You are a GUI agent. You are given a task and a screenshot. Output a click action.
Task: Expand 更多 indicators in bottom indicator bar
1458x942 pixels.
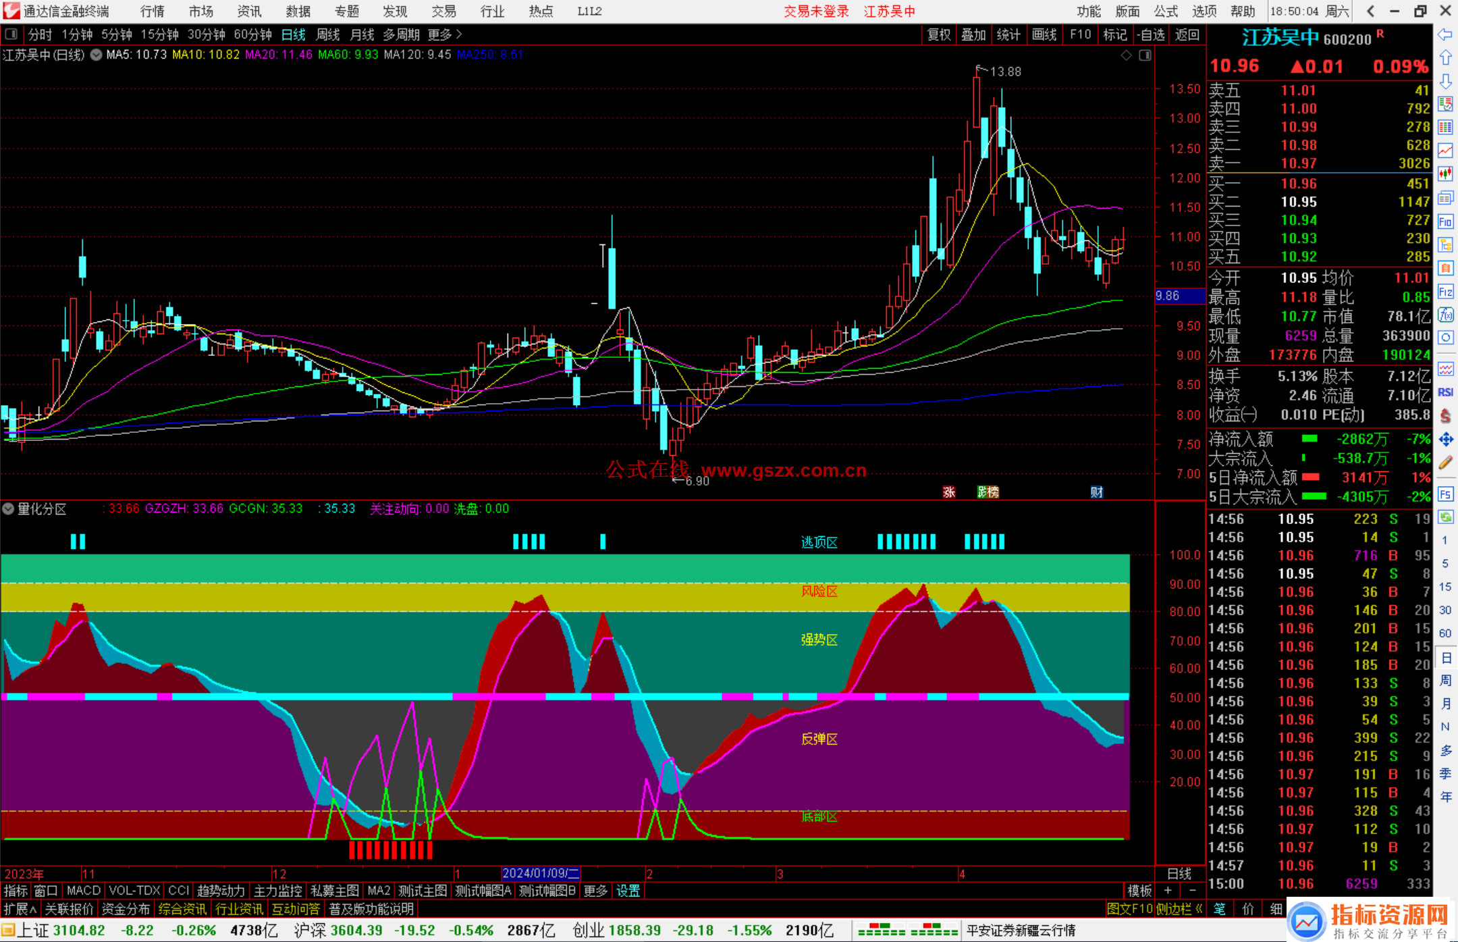click(595, 891)
